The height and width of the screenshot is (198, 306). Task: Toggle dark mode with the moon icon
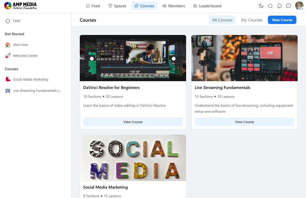tap(261, 6)
